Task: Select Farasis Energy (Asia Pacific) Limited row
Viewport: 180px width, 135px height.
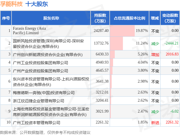Action: 90,31
